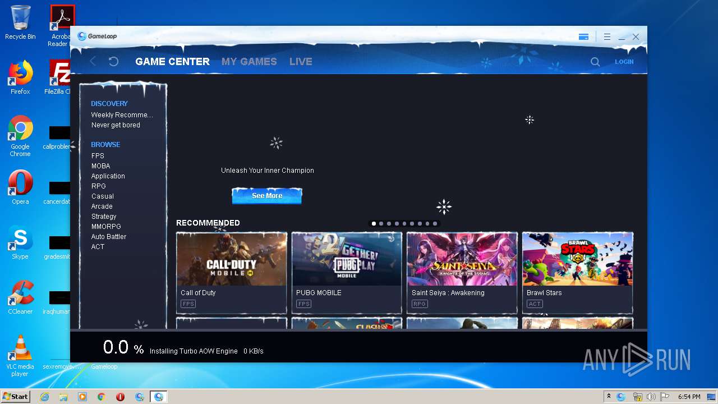Screen dimensions: 718x404
Task: Open the Saint Seiya Awakening thumbnail
Action: [462, 259]
